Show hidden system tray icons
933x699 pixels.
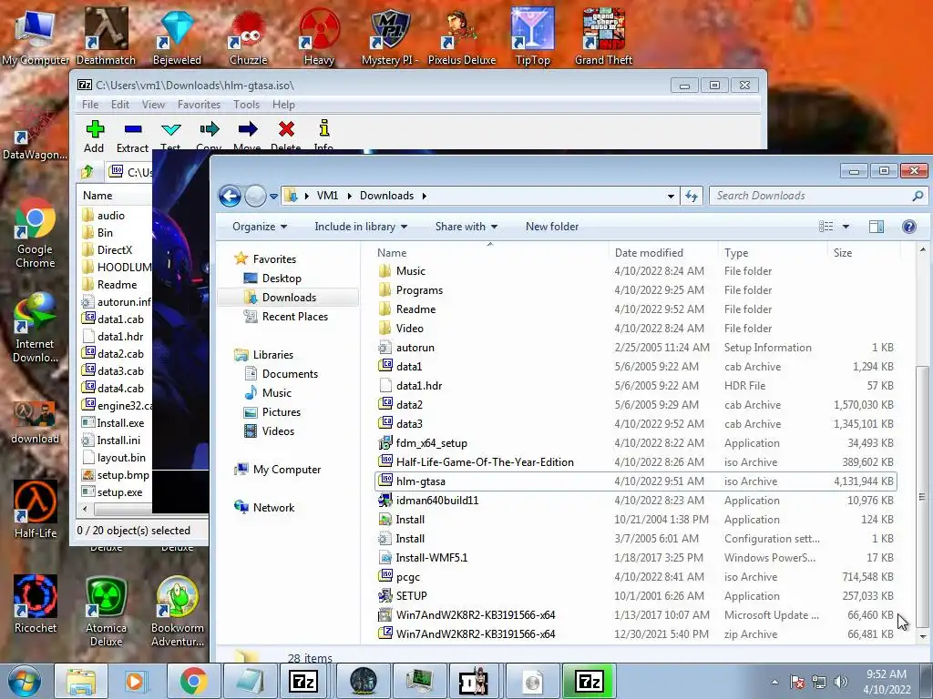click(774, 682)
